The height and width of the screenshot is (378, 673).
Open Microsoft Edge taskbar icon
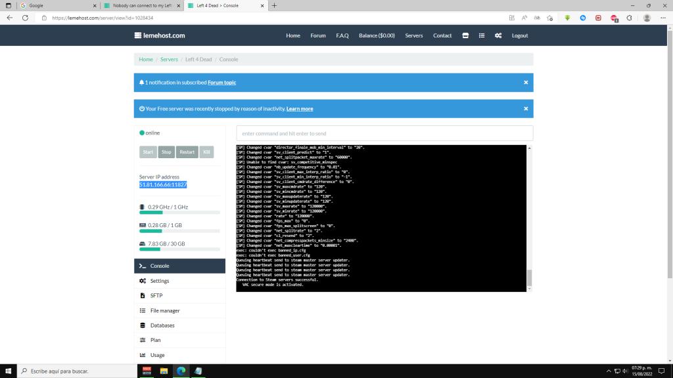click(181, 371)
